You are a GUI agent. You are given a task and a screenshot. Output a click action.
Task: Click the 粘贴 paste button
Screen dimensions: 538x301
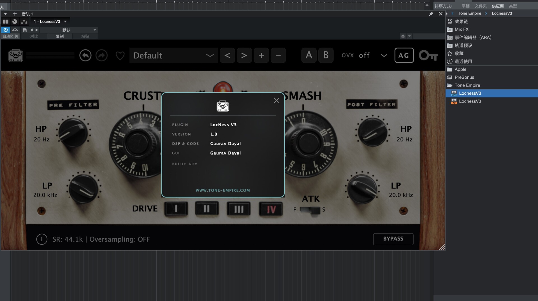click(85, 36)
